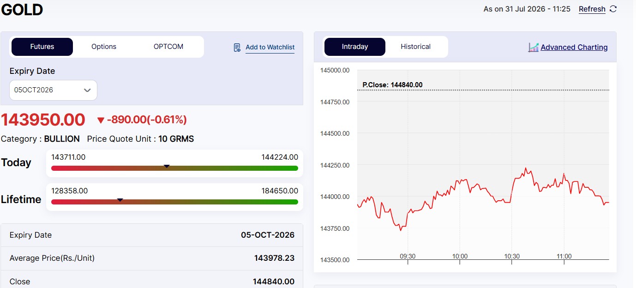Click the 10:00 time axis label

(460, 256)
